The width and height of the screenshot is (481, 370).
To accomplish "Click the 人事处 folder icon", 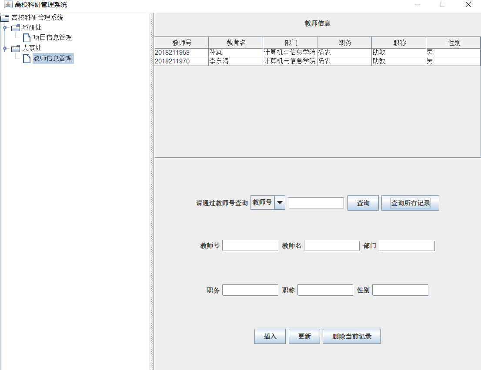I will coord(16,48).
